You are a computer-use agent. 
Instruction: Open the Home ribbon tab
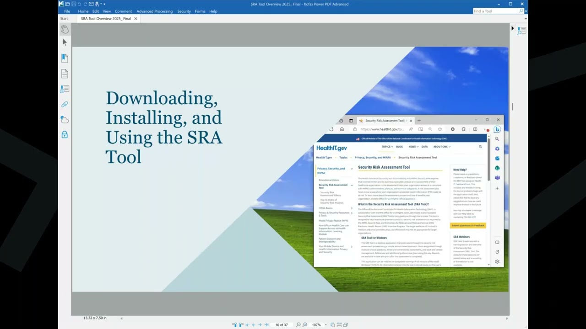(83, 11)
